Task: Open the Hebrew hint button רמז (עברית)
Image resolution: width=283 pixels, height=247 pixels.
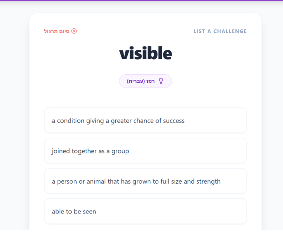Action: pos(145,81)
